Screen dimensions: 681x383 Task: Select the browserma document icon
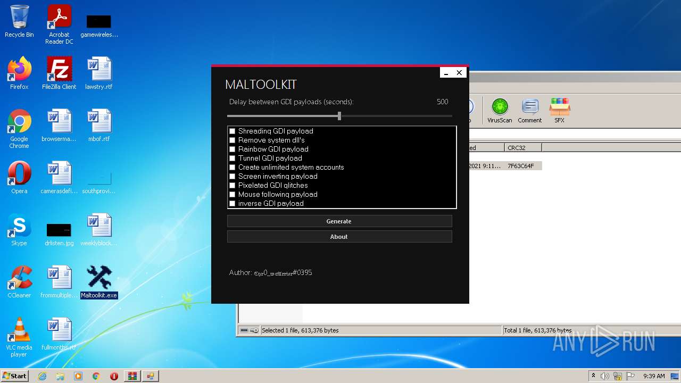coord(59,126)
